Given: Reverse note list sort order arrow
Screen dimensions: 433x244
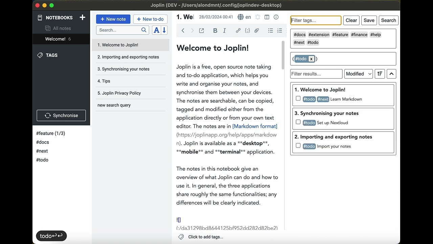Looking at the screenshot, I should click(164, 30).
